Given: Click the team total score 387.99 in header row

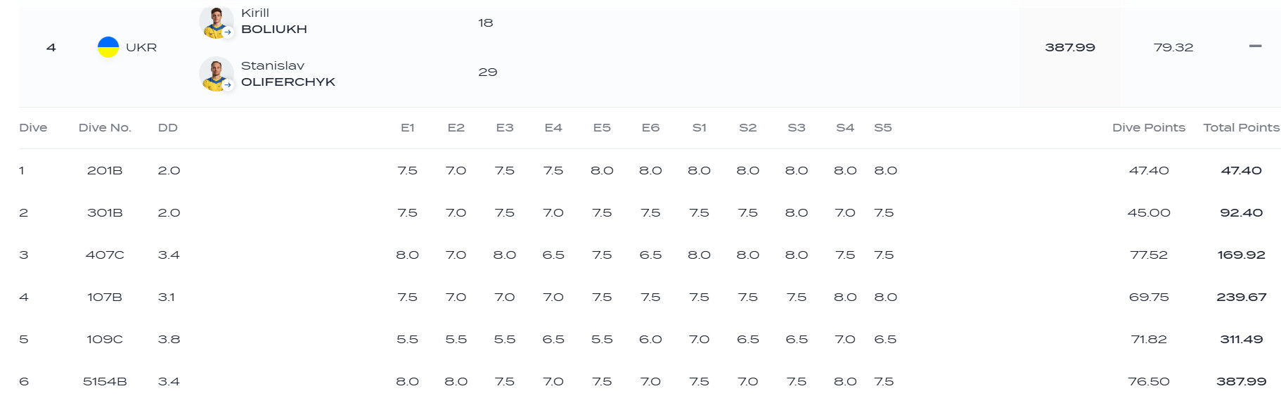Looking at the screenshot, I should (1069, 47).
